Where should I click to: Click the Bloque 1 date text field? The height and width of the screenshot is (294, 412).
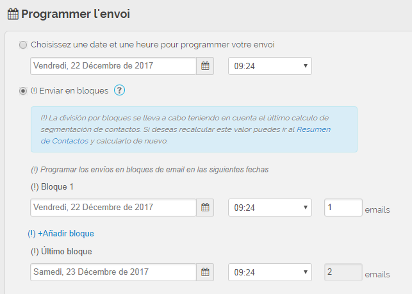(113, 208)
